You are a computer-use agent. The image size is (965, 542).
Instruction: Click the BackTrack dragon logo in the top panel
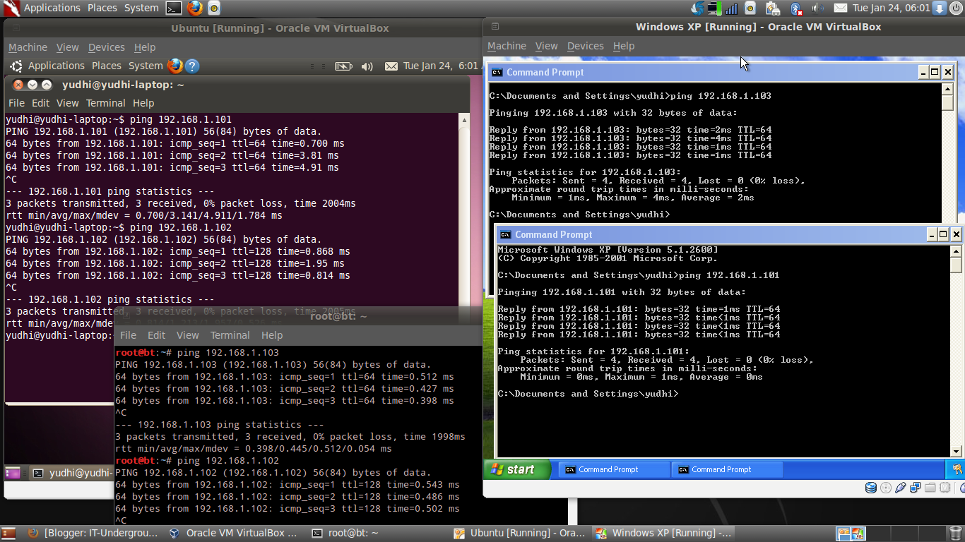pos(11,8)
